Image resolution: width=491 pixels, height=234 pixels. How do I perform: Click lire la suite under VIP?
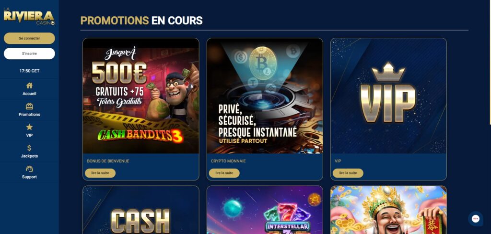click(x=348, y=173)
